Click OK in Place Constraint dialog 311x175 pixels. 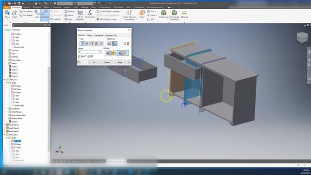(94, 62)
